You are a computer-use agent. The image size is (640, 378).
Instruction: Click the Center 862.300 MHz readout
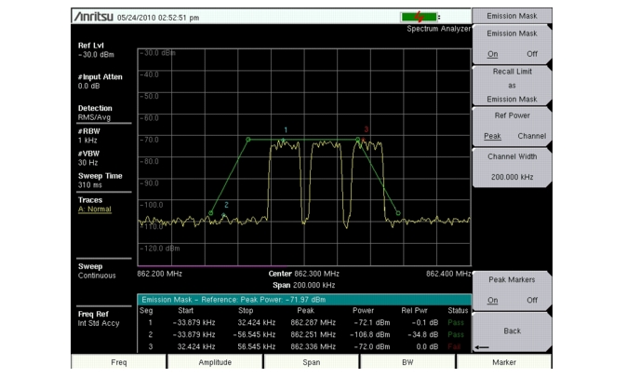pos(303,274)
